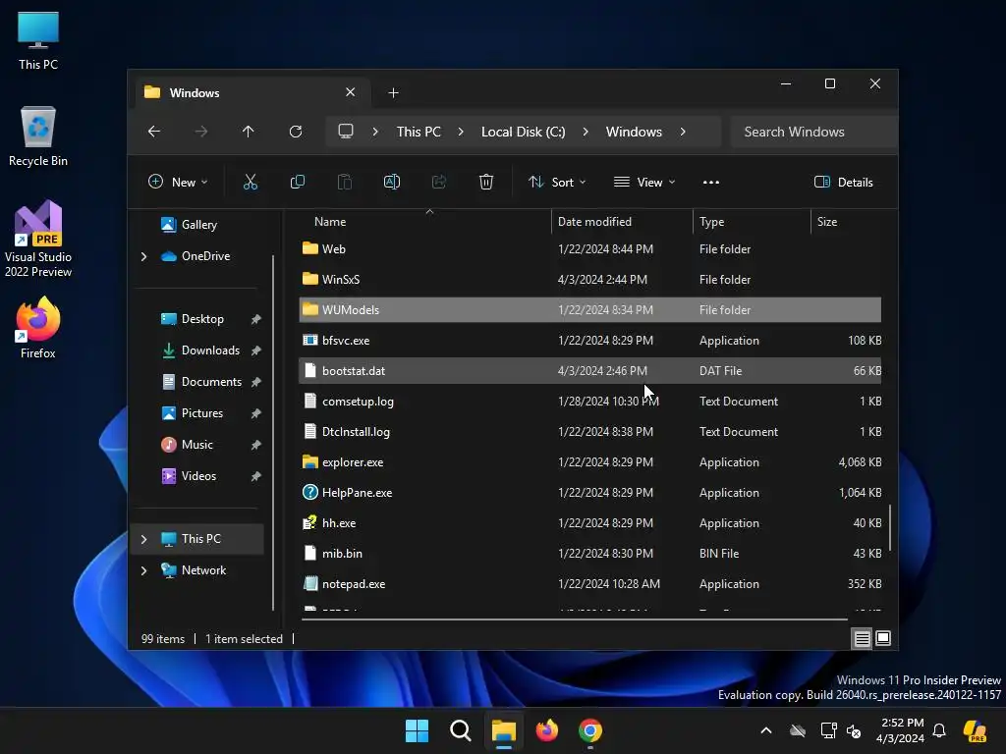Viewport: 1006px width, 754px height.
Task: Open the notifications bell icon
Action: [x=939, y=730]
